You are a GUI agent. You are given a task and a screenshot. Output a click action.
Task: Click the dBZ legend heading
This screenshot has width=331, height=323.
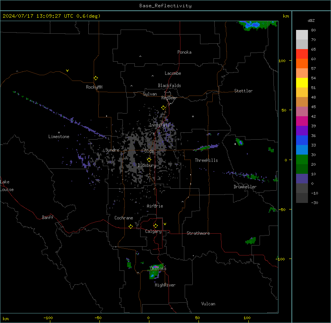(311, 20)
